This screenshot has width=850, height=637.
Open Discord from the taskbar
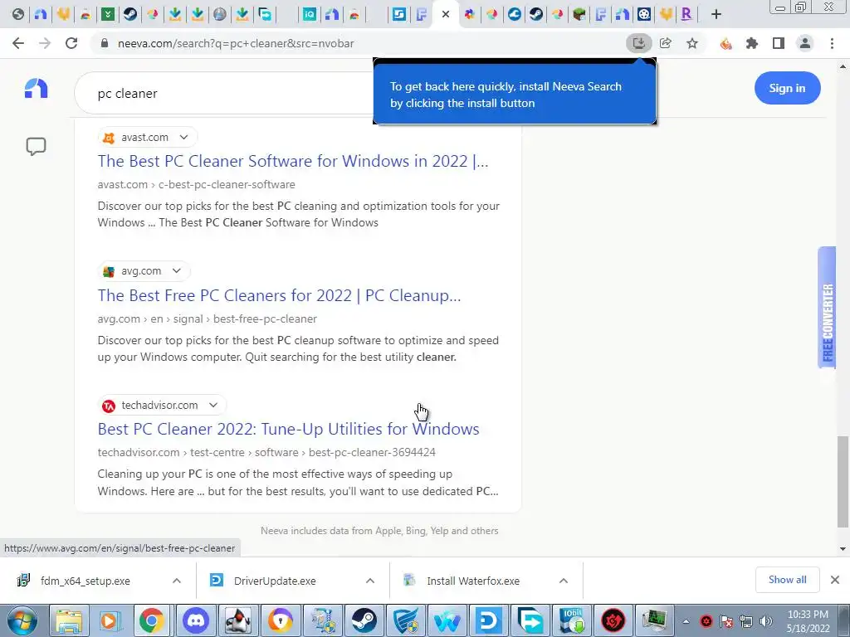tap(196, 620)
